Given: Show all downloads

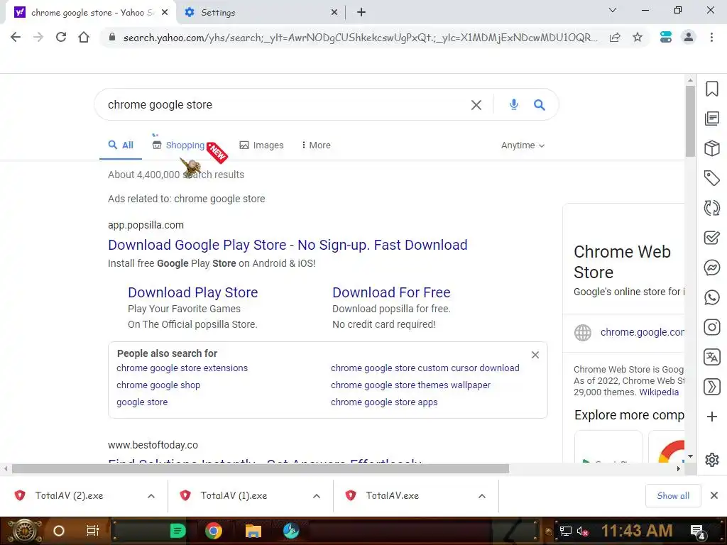Looking at the screenshot, I should (x=673, y=496).
